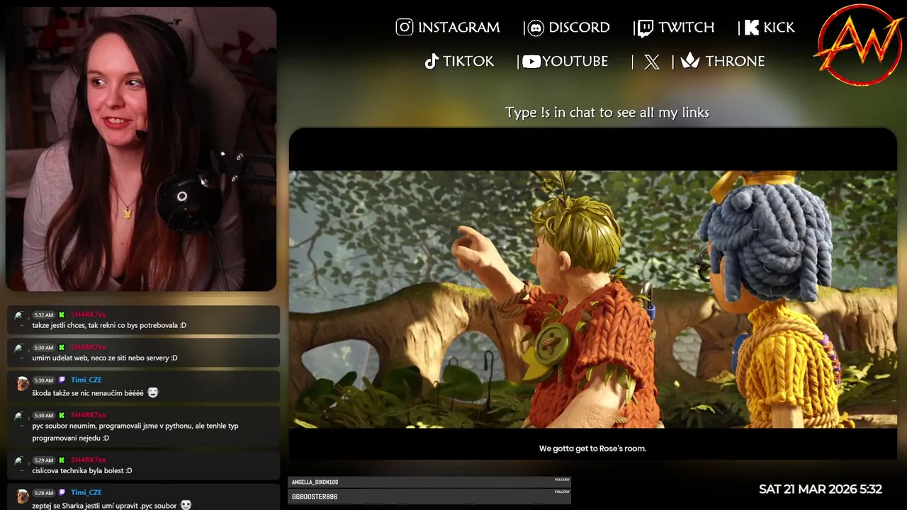Click the Kick badge in the 5:32 AM message
The height and width of the screenshot is (510, 907).
coord(62,314)
